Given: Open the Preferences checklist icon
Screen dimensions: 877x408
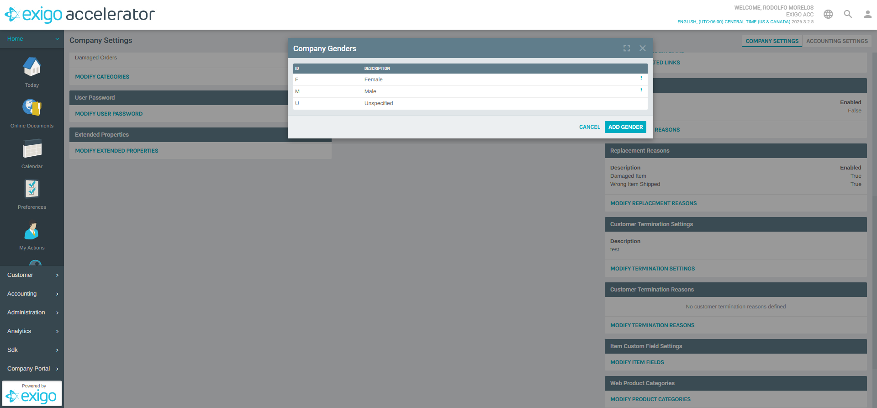Looking at the screenshot, I should point(32,189).
